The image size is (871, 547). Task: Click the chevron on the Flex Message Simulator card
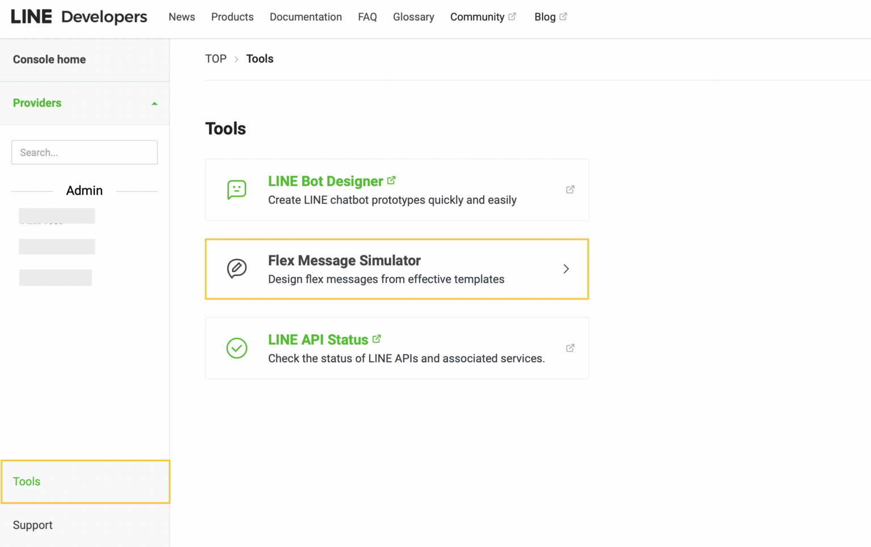click(x=566, y=269)
